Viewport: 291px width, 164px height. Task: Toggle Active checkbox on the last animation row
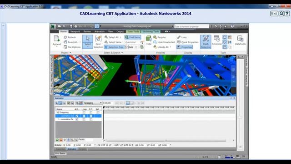[77, 119]
